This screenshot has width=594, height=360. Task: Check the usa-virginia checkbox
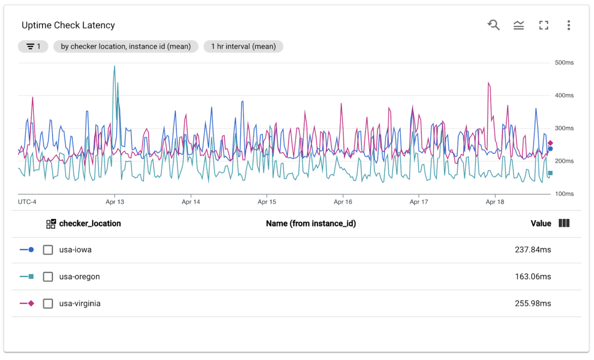(48, 303)
